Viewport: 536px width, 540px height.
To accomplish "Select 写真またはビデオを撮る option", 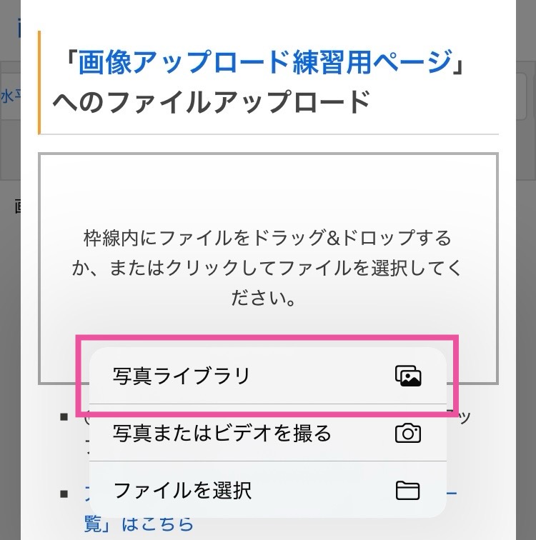I will [268, 433].
